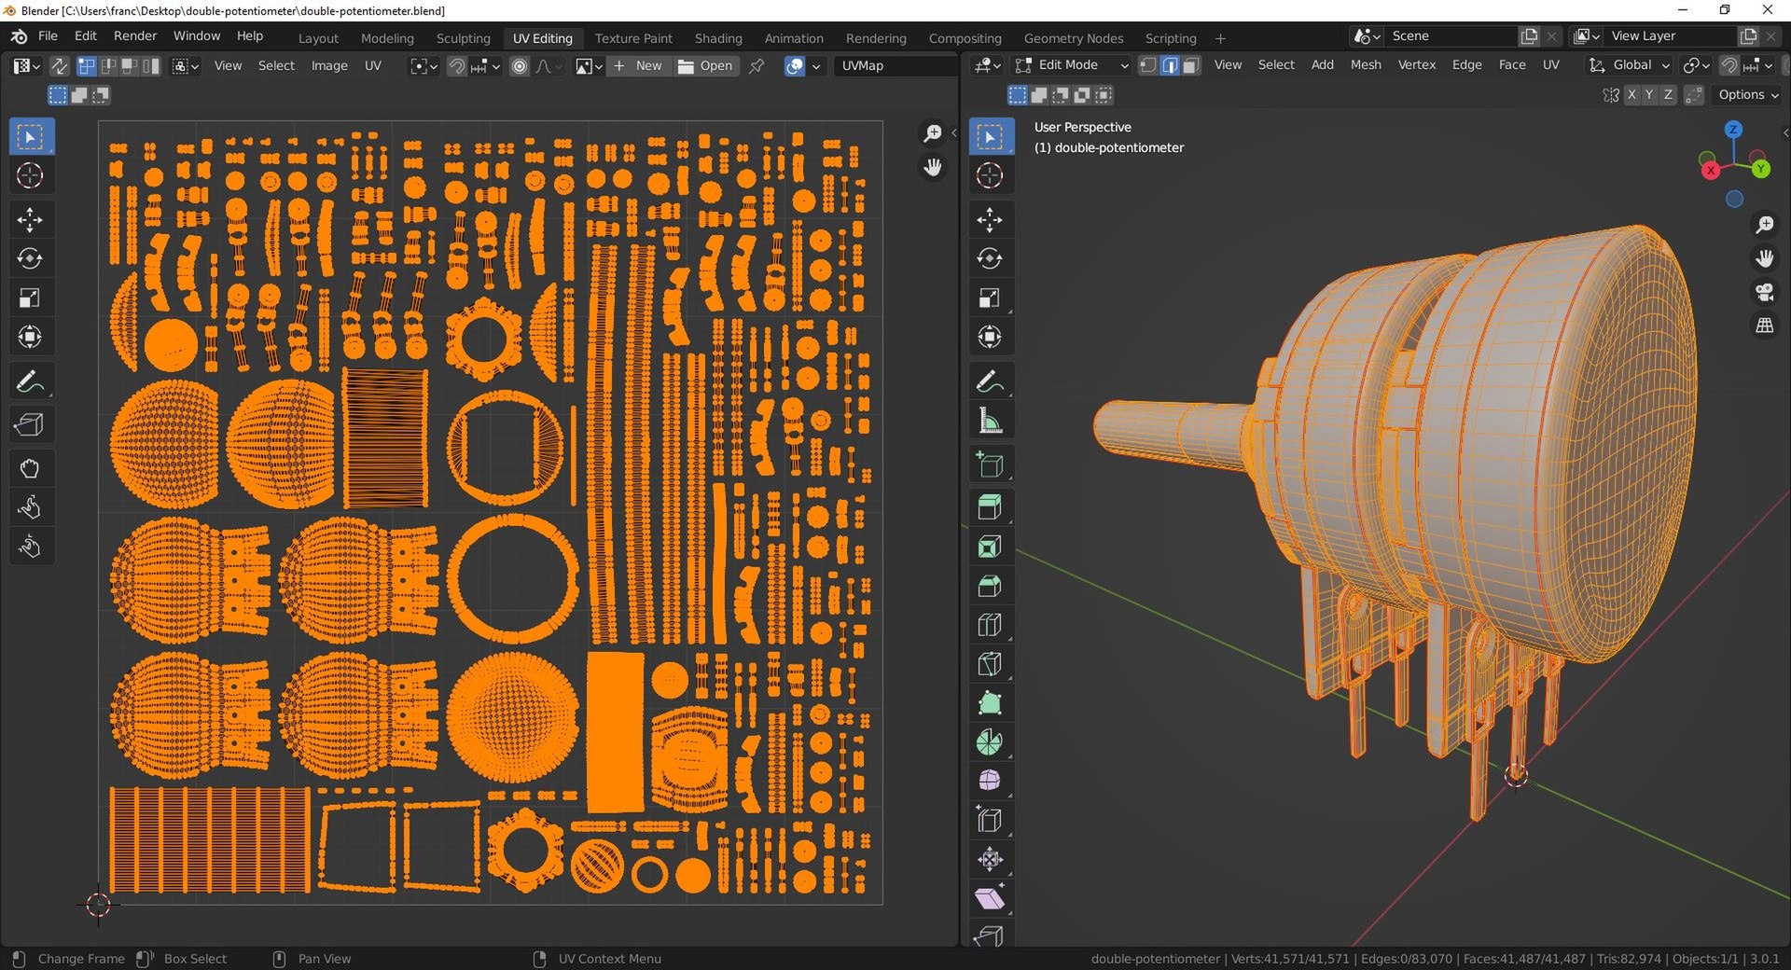This screenshot has width=1791, height=970.
Task: Open the Global transform orientation dropdown
Action: tap(1630, 65)
